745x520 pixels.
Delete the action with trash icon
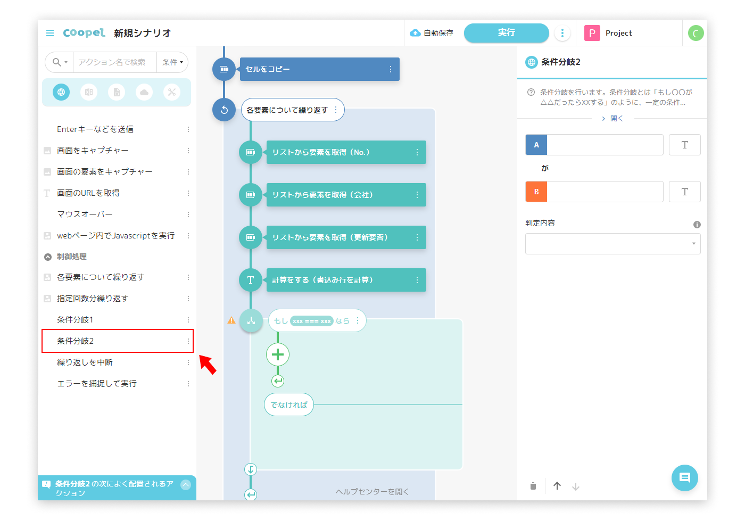tap(533, 486)
